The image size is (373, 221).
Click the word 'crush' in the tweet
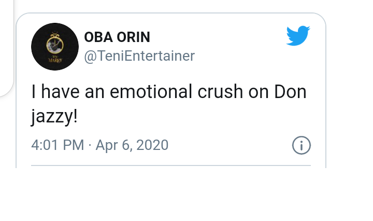(220, 92)
